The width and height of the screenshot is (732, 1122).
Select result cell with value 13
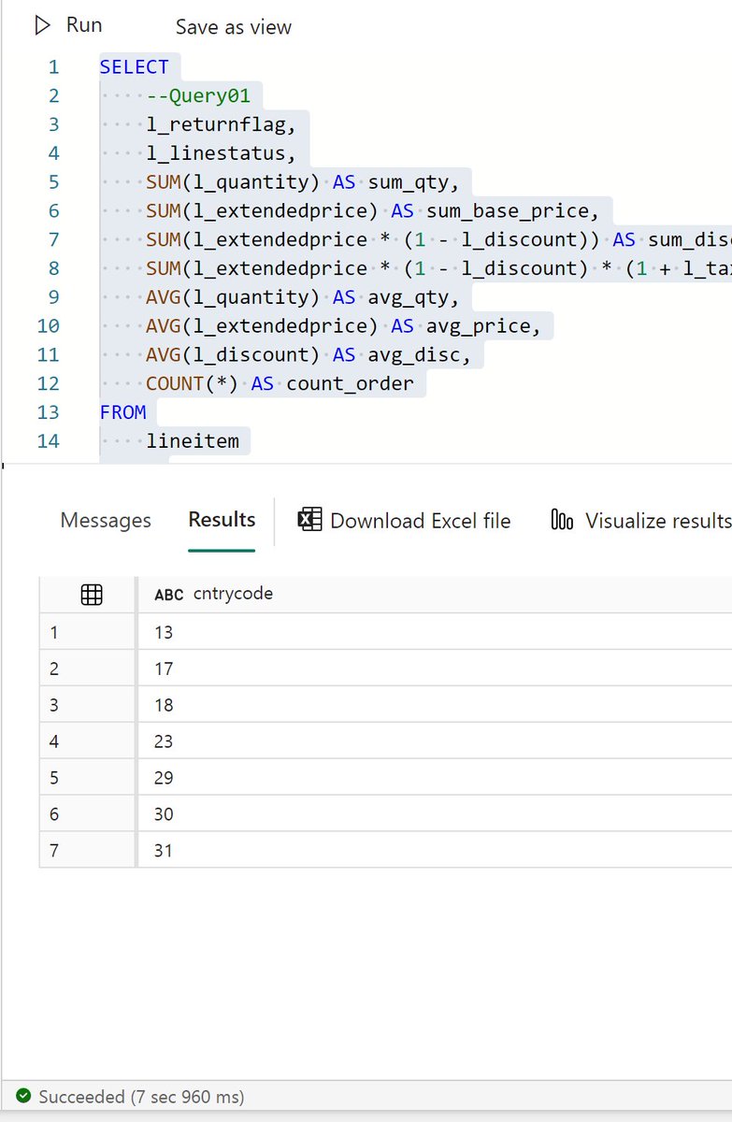pos(434,632)
